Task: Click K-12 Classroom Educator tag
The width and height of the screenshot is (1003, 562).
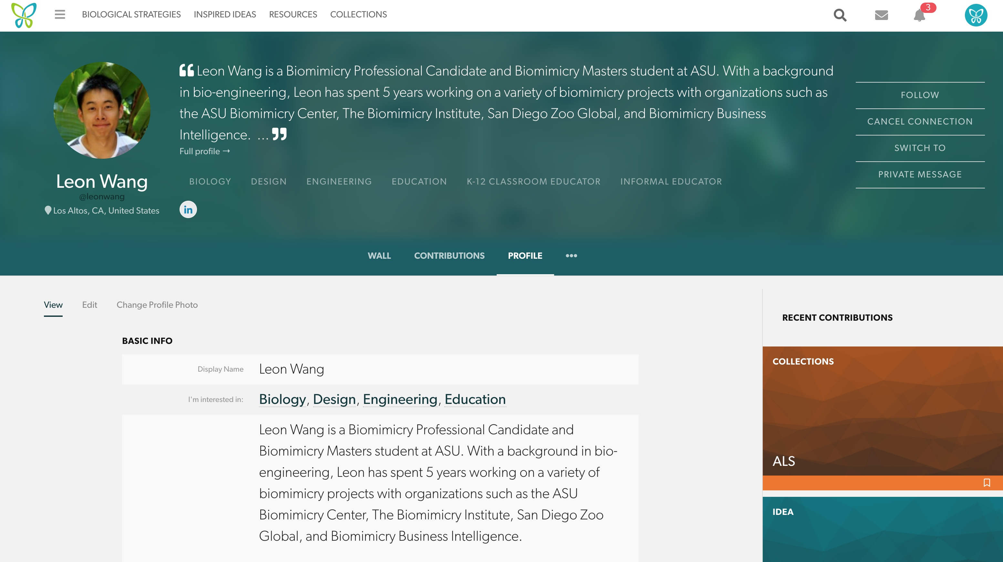Action: coord(533,182)
